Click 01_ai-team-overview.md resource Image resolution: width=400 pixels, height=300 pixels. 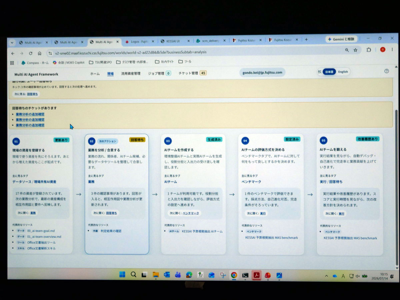44,237
